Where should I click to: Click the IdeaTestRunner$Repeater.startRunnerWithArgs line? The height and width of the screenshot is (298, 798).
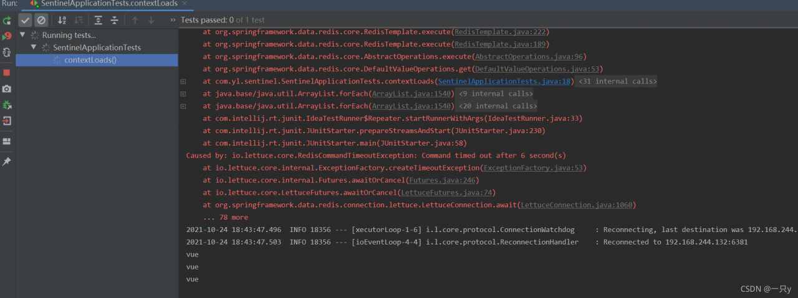(x=392, y=118)
